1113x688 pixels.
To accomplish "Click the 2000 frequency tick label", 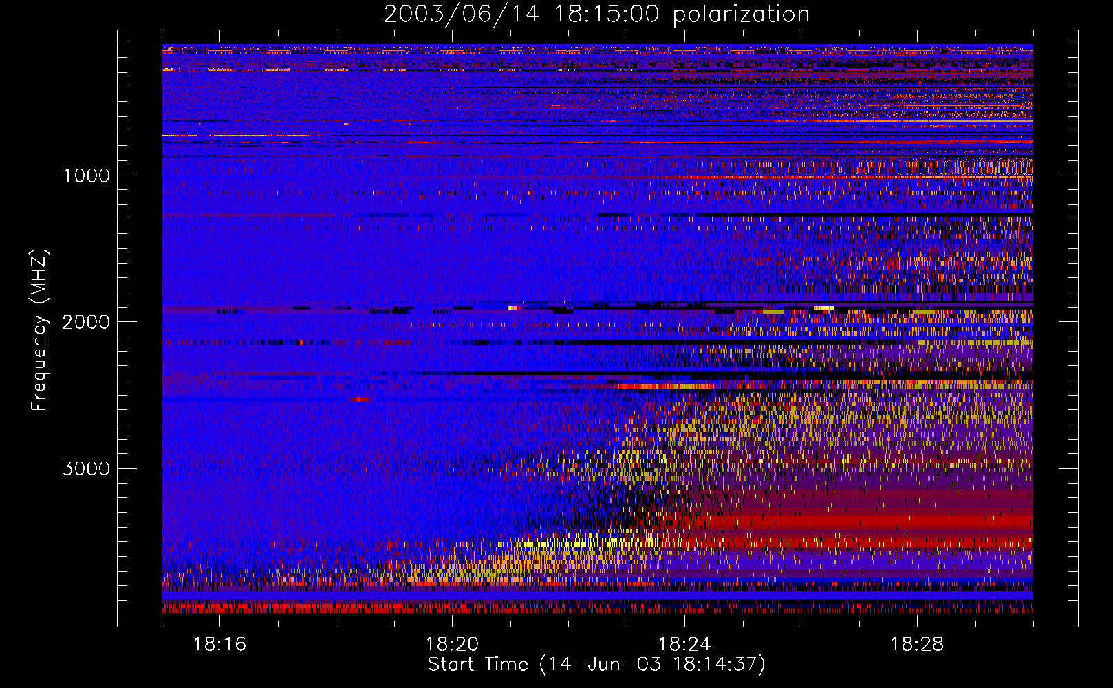I will click(x=86, y=322).
